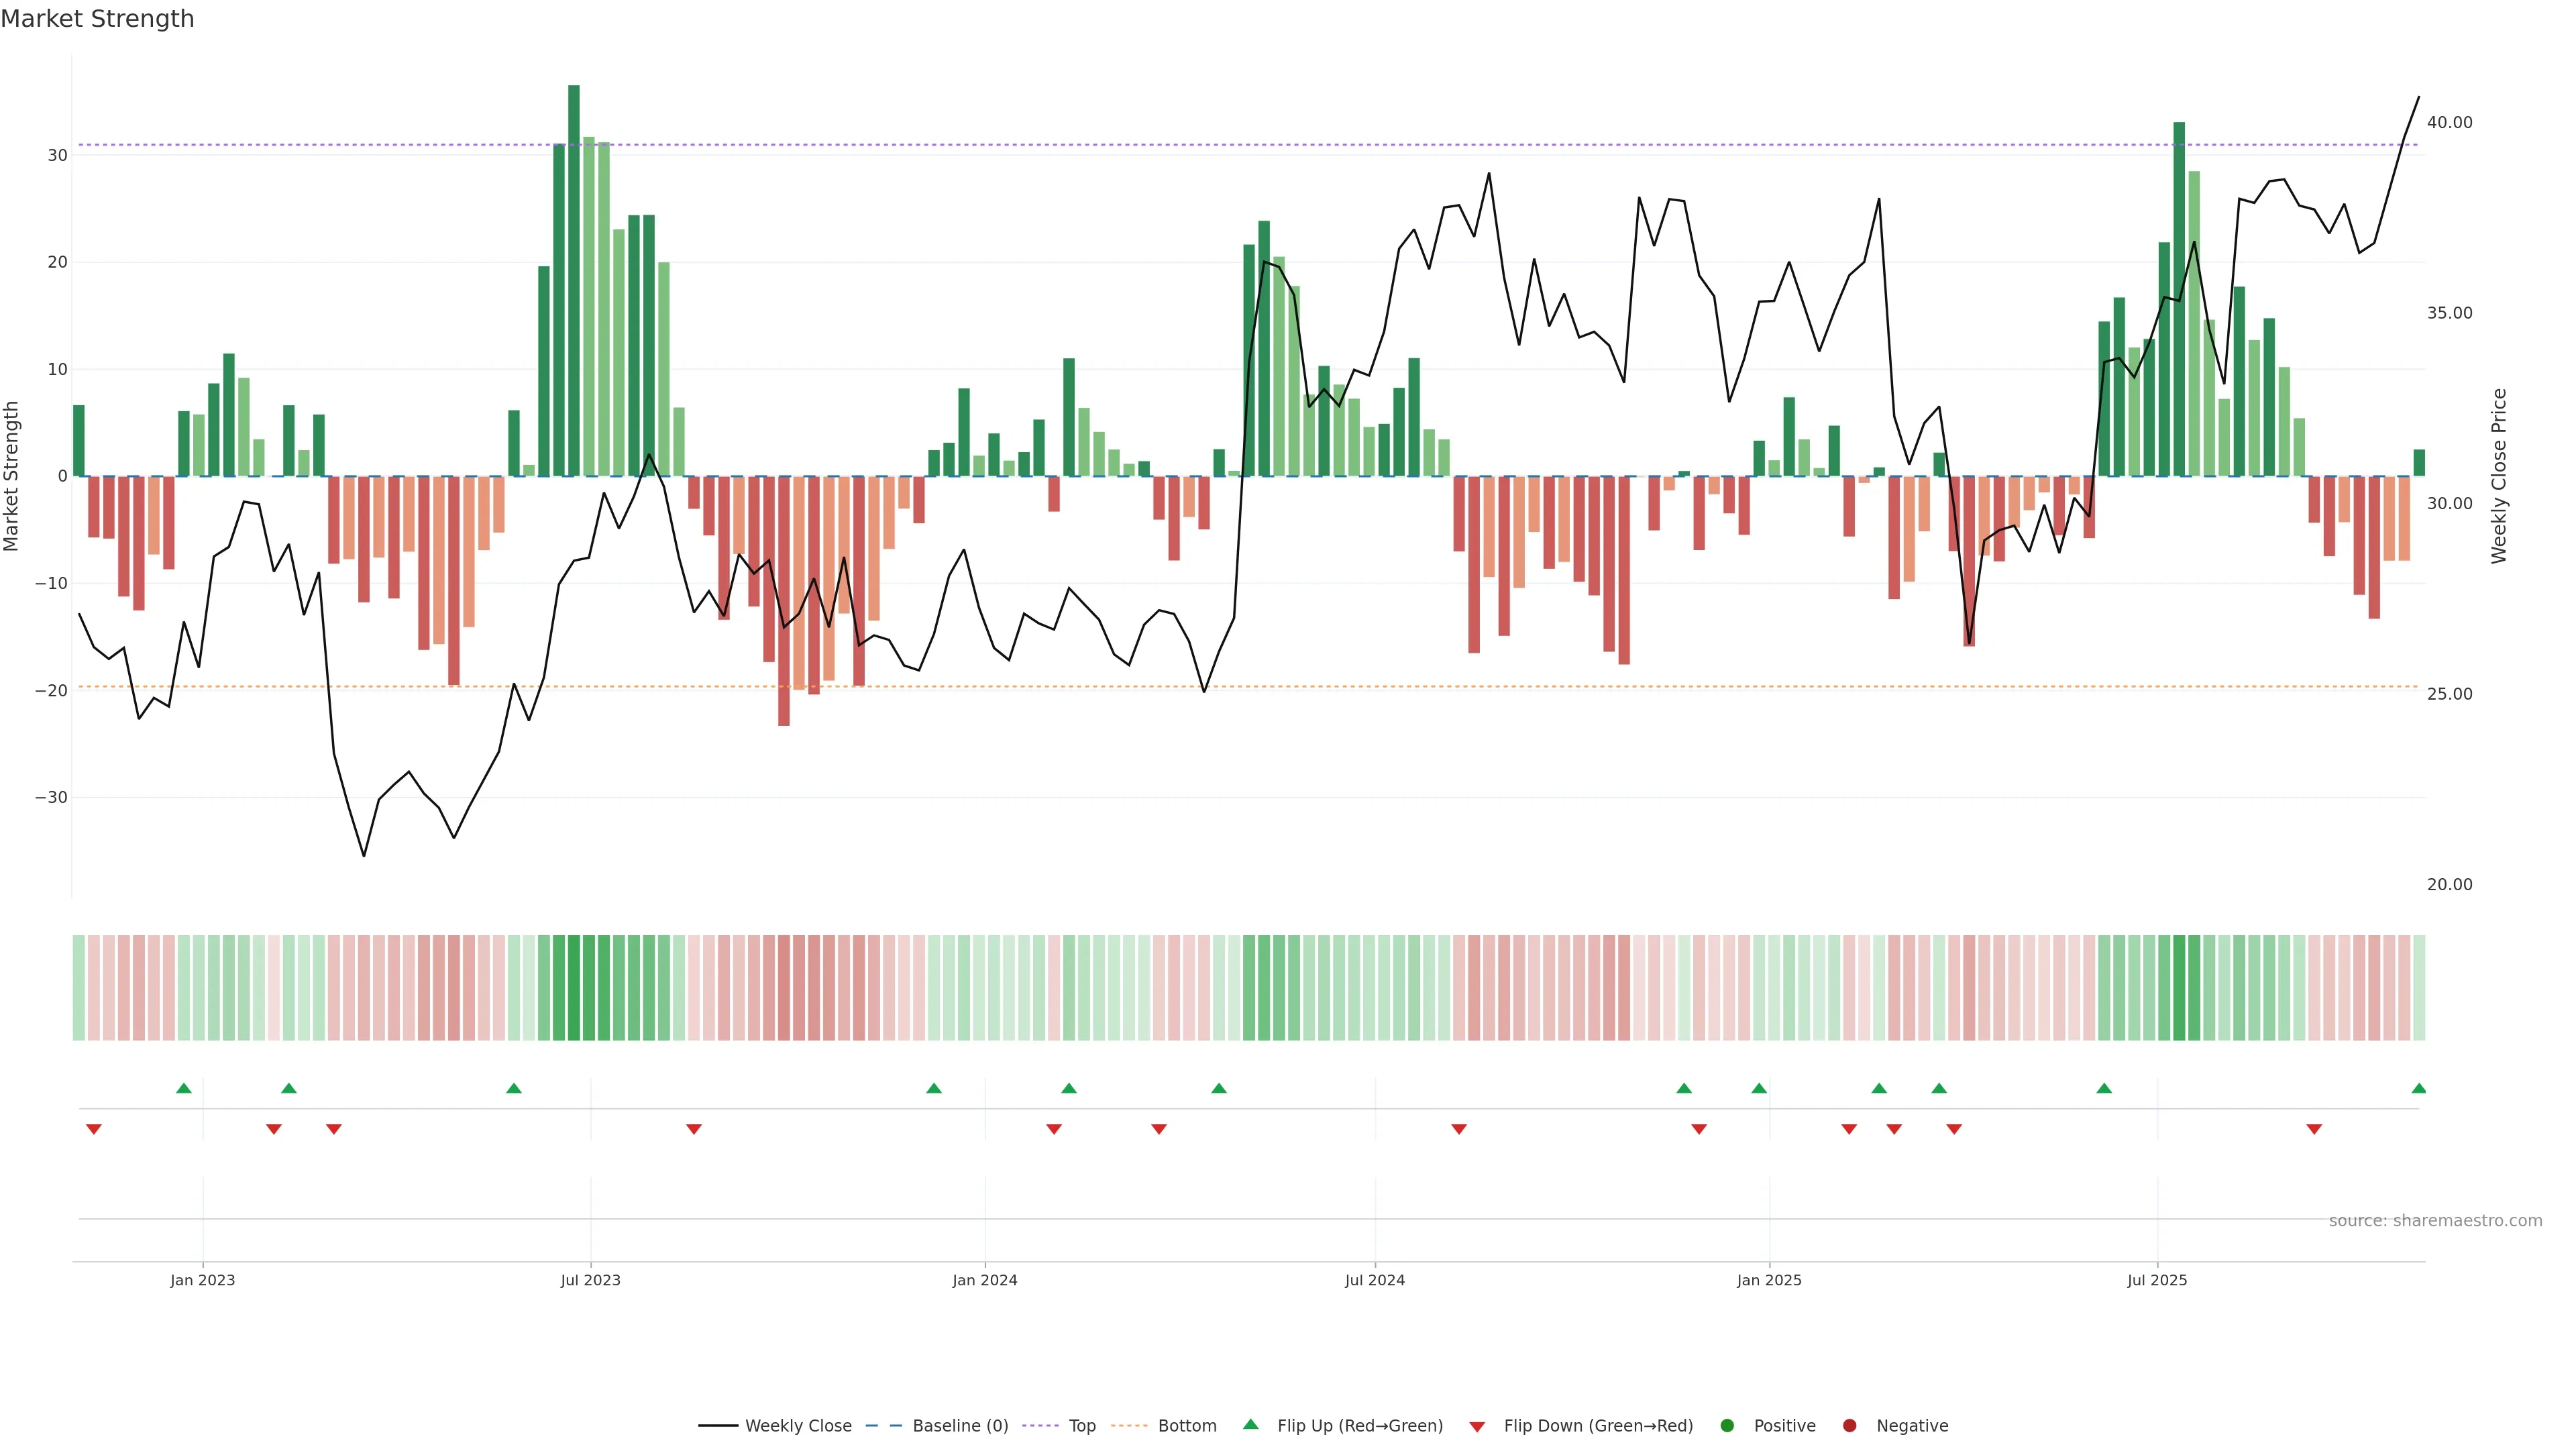The width and height of the screenshot is (2576, 1449).
Task: Click the Jul 2024 axis label
Action: click(x=1374, y=1280)
